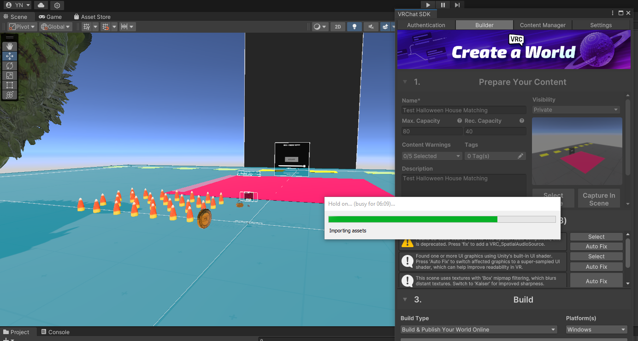Viewport: 638px width, 341px height.
Task: Open the Asset Store tab
Action: click(92, 17)
